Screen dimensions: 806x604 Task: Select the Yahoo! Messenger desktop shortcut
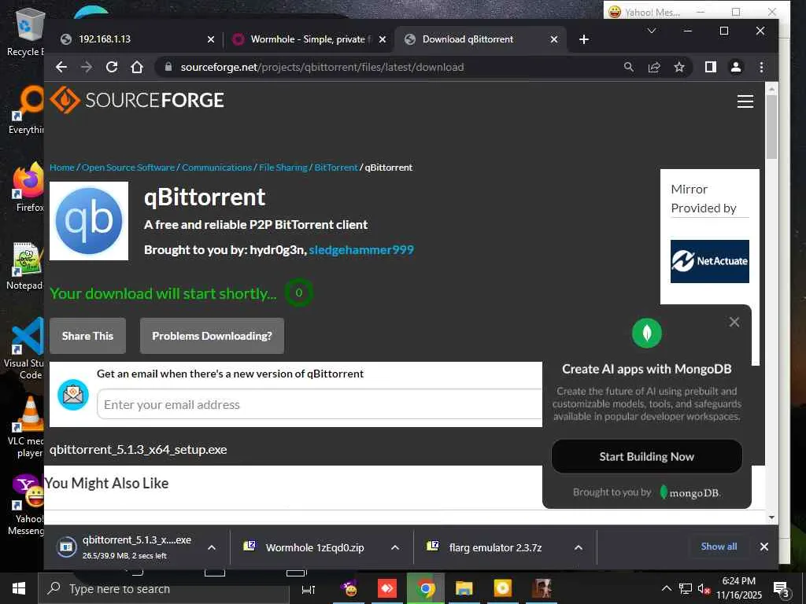click(x=27, y=506)
